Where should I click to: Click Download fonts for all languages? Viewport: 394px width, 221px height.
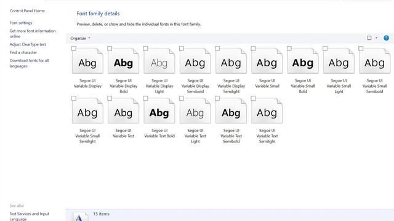tap(29, 63)
